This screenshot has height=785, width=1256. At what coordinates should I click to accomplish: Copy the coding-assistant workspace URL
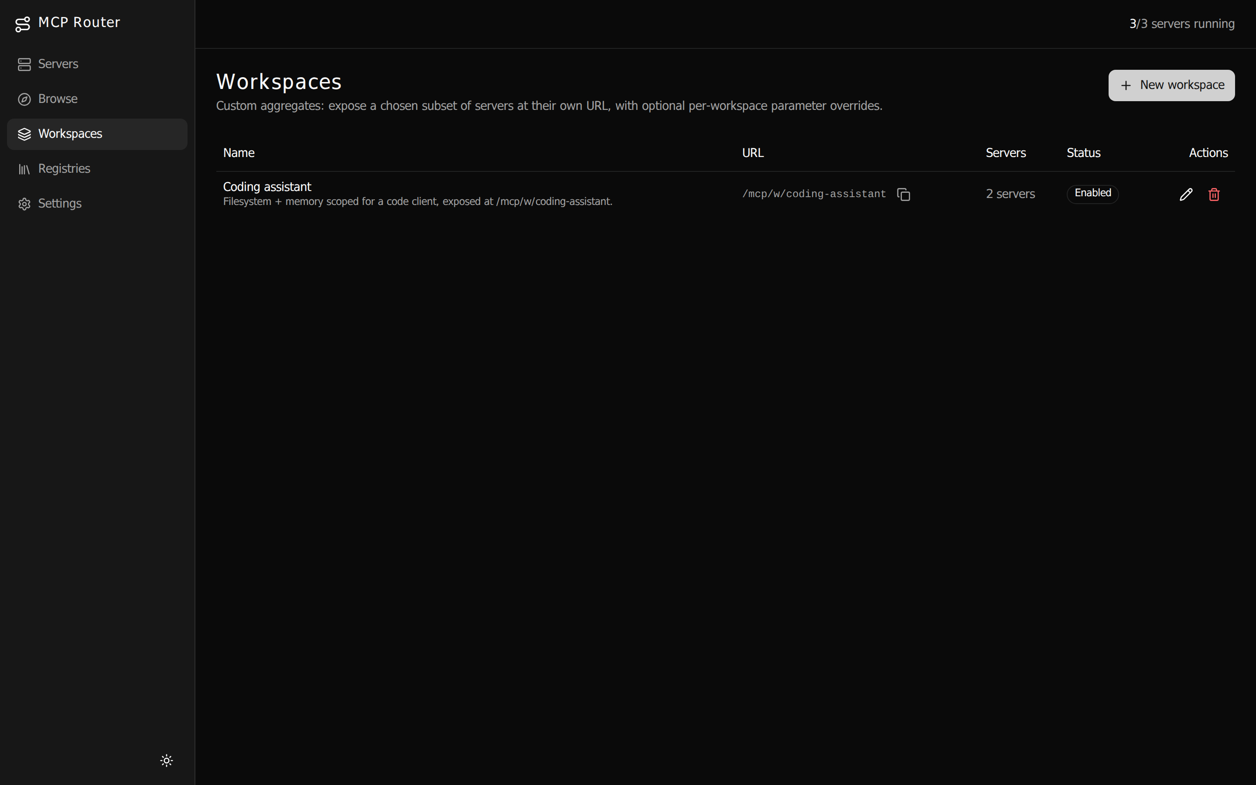tap(904, 194)
